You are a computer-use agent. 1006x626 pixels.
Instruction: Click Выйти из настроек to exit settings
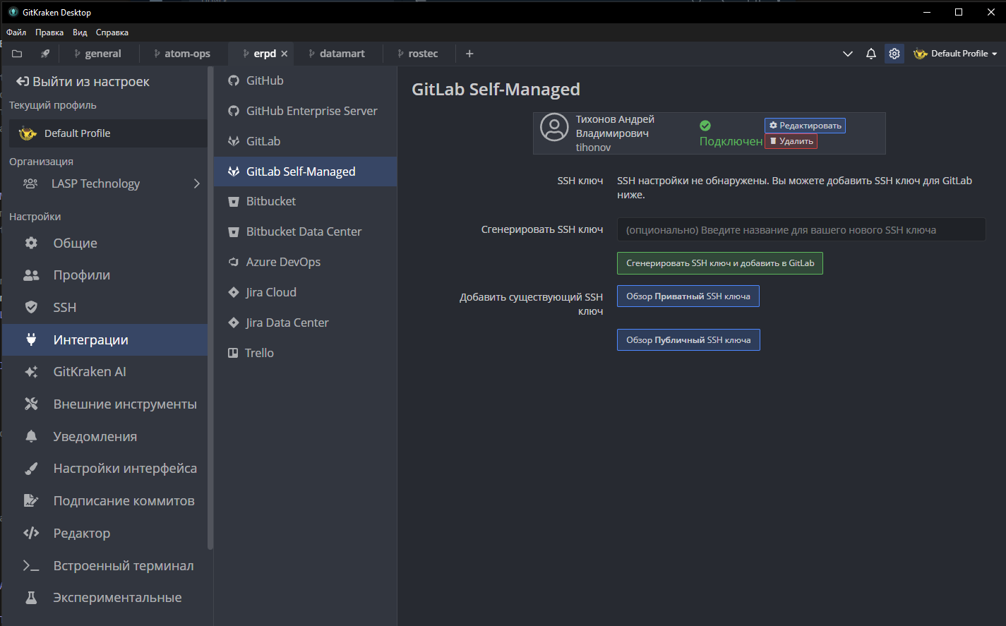coord(83,82)
